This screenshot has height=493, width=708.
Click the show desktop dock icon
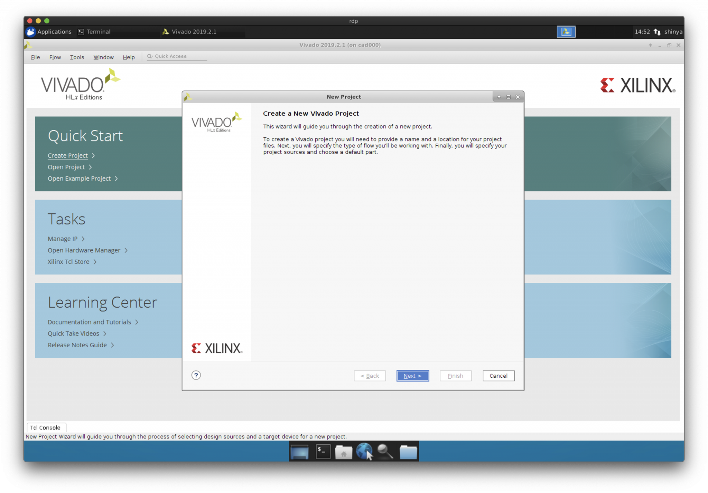pyautogui.click(x=299, y=452)
